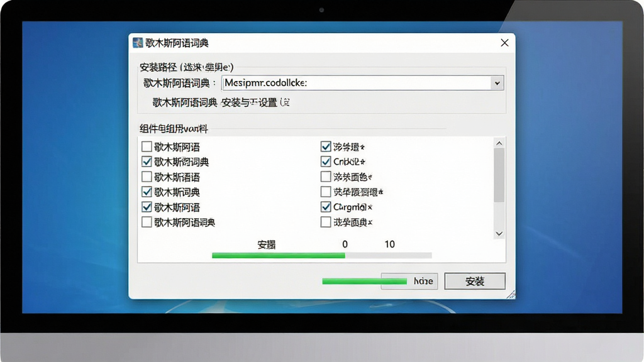Open the install path dropdown arrow

pos(497,83)
